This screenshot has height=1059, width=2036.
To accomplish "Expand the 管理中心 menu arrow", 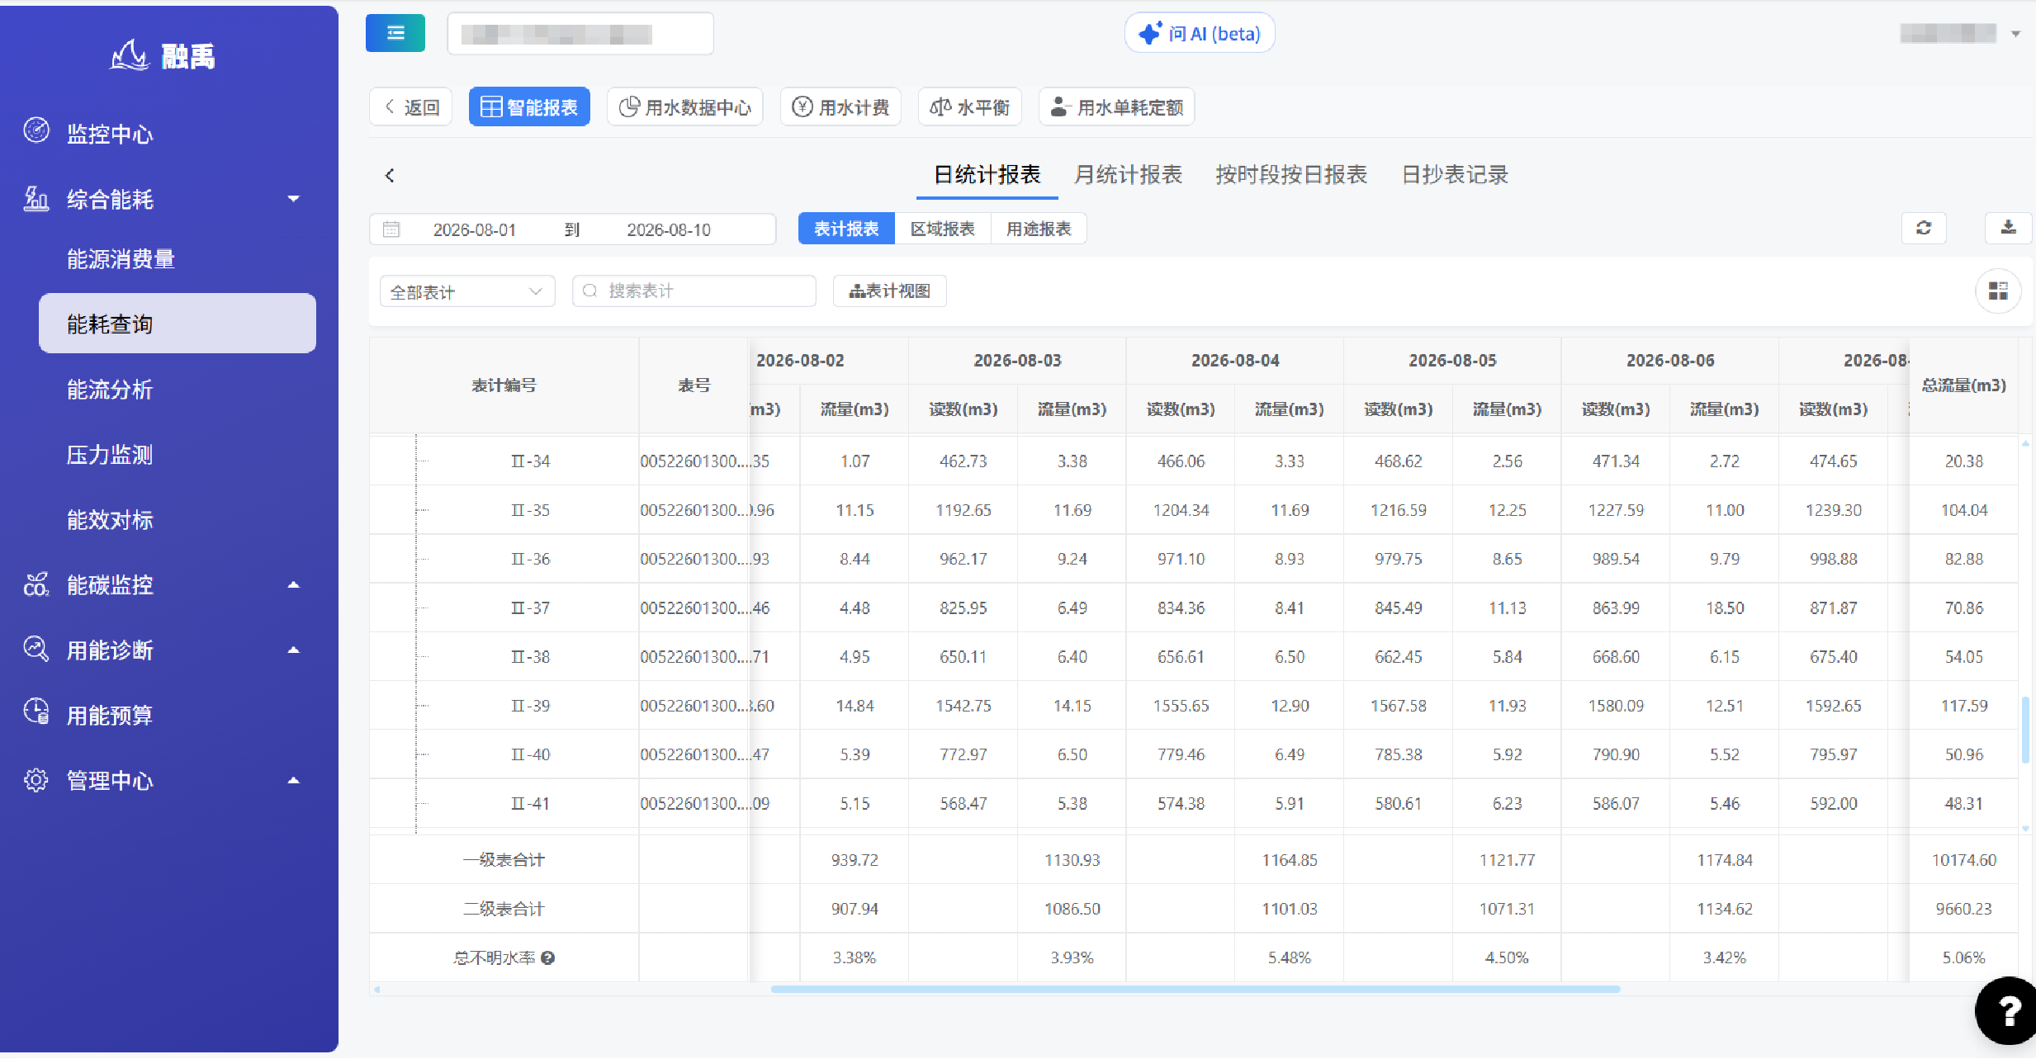I will pos(293,780).
